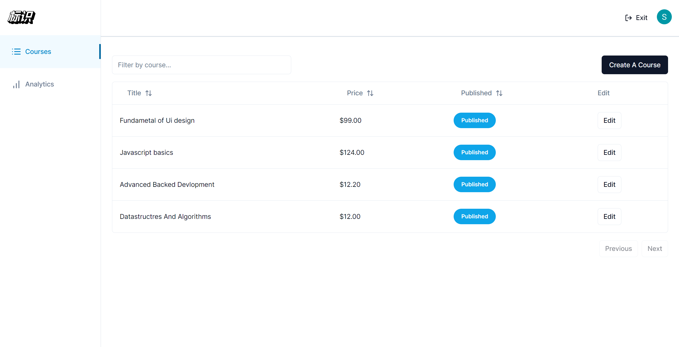Open the Analytics sidebar item
The height and width of the screenshot is (347, 679).
39,84
